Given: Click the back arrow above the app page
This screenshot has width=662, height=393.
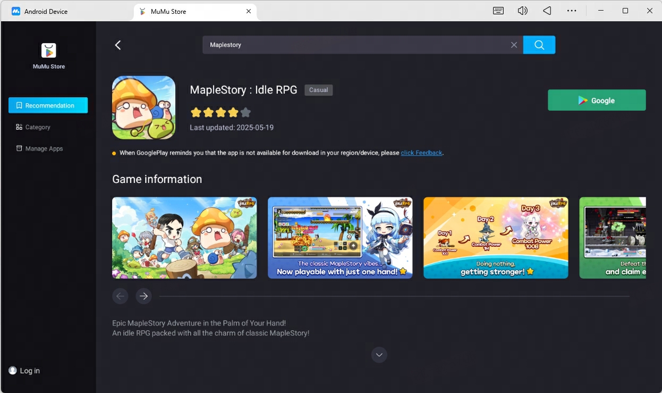Looking at the screenshot, I should click(x=117, y=45).
